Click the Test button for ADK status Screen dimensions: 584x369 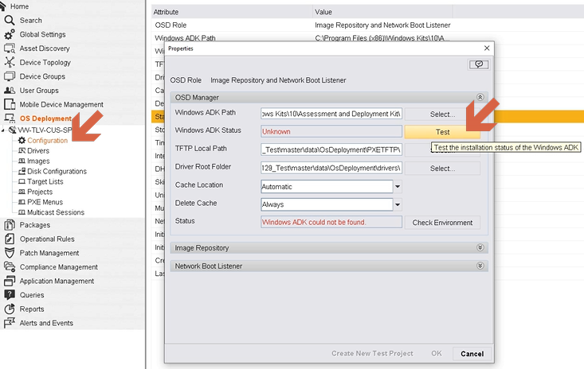coord(442,132)
